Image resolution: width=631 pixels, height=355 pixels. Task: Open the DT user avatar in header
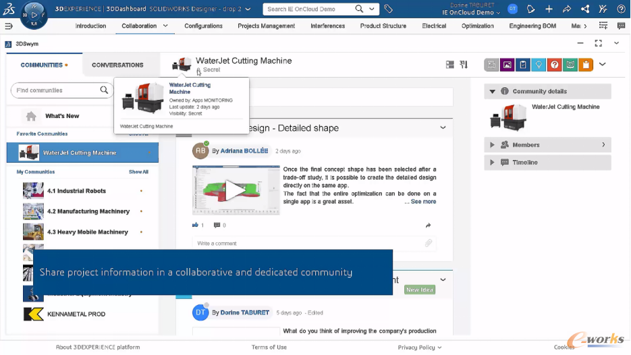(512, 9)
